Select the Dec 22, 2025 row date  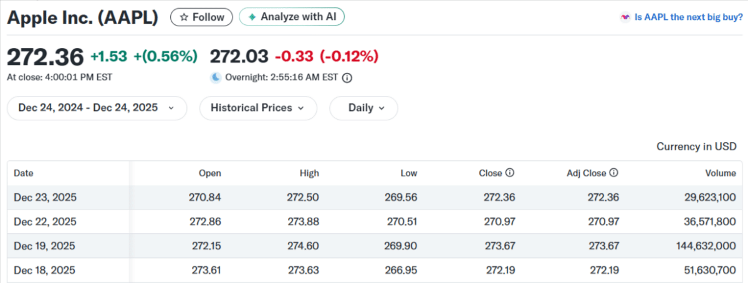45,221
